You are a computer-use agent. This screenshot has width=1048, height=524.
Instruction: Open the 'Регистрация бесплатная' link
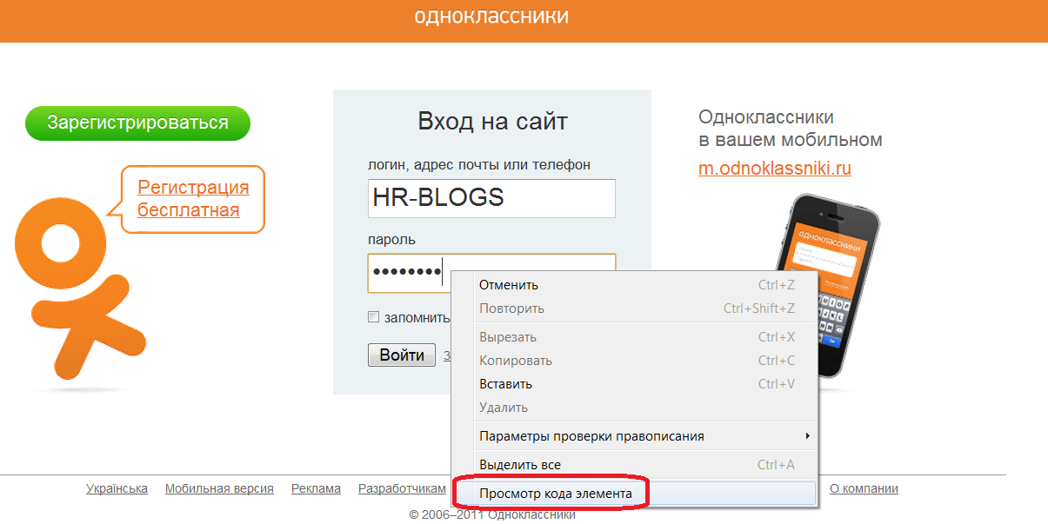[193, 199]
